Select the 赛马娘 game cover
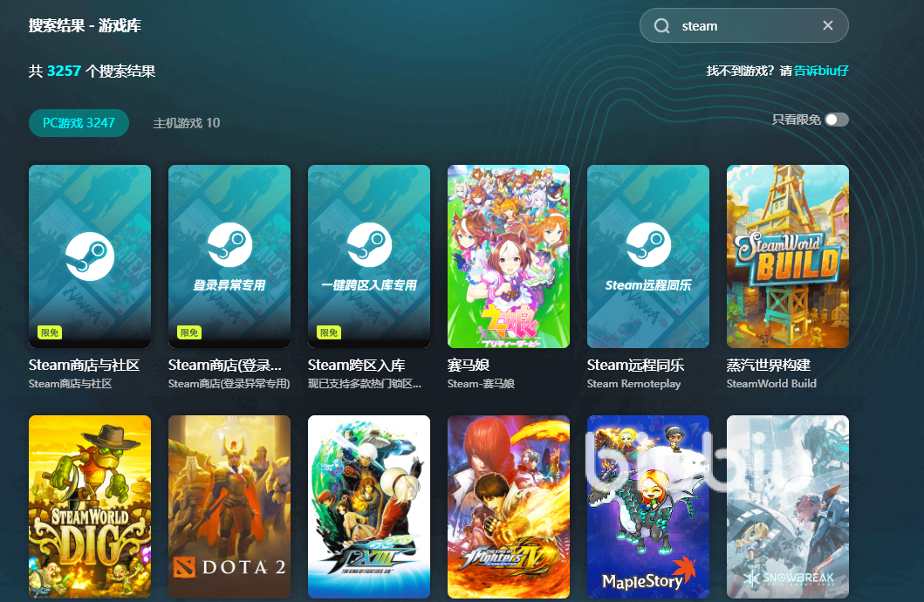 (509, 256)
